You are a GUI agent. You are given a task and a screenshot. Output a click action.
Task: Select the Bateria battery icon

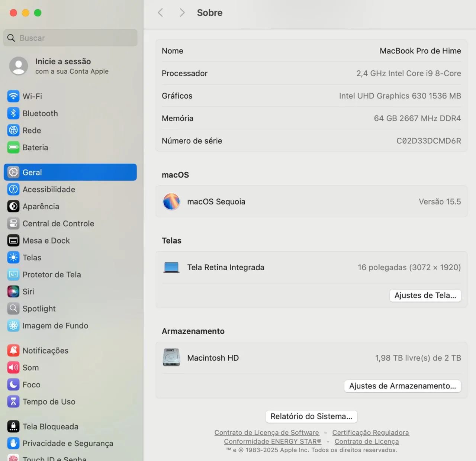pyautogui.click(x=13, y=148)
